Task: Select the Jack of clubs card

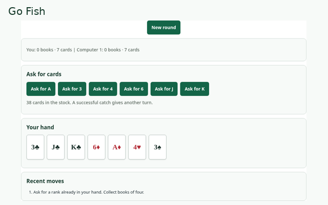Action: 56,147
